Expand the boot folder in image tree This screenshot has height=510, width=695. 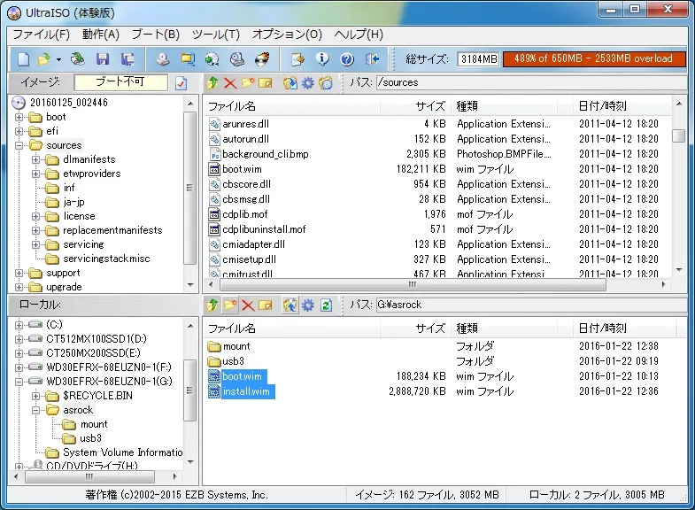click(19, 118)
